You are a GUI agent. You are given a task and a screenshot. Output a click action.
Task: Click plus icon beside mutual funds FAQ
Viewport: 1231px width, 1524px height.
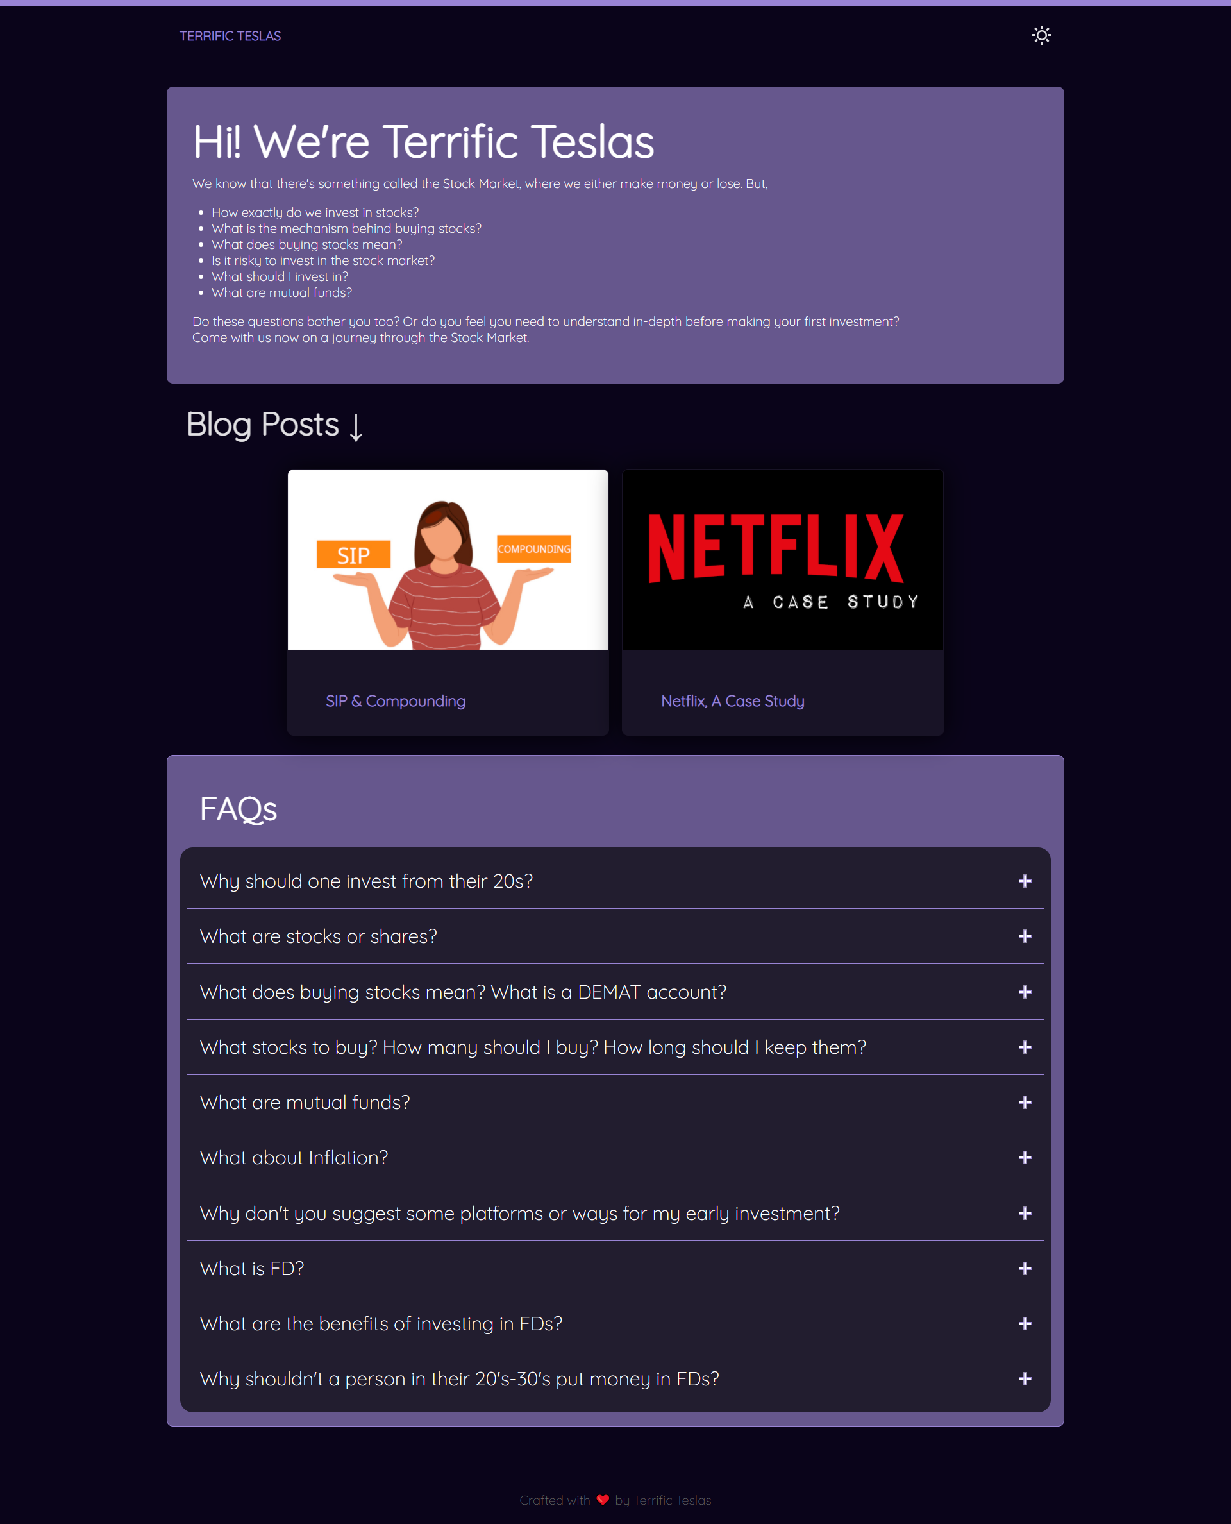(x=1025, y=1103)
